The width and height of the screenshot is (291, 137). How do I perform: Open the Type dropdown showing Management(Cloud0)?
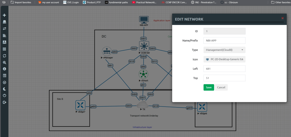224,50
